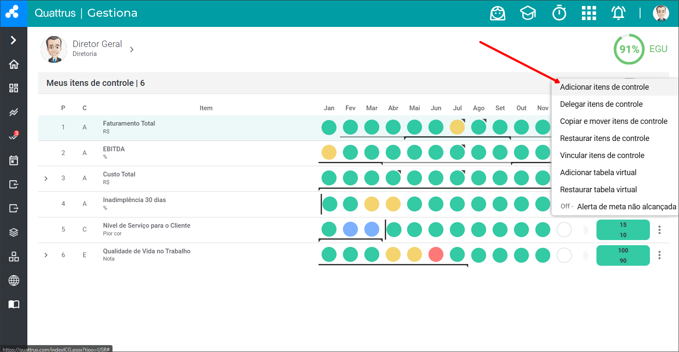679x352 pixels.
Task: Click the notification bell icon
Action: pyautogui.click(x=618, y=13)
